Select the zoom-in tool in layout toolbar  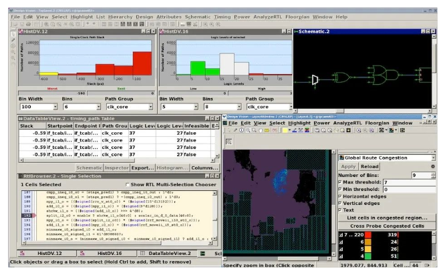tap(248, 130)
